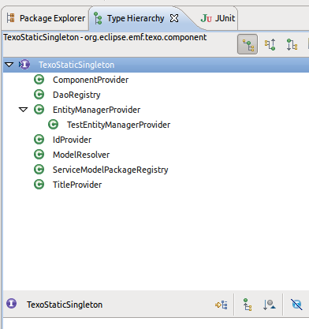The image size is (309, 329).
Task: Click TexoStaticSingleton label in the members pane
Action: click(x=65, y=305)
